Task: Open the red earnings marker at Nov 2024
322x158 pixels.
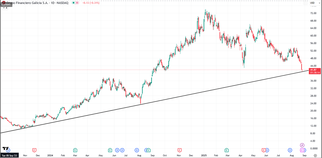Action: (x=180, y=150)
